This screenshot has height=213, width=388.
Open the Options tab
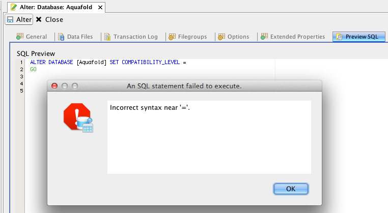click(x=233, y=37)
